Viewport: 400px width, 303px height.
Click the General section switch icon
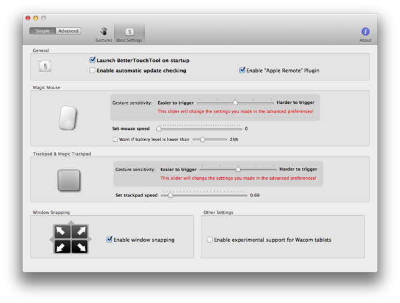tap(45, 66)
